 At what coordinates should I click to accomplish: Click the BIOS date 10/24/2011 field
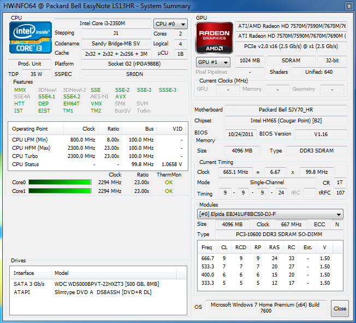[x=241, y=134]
